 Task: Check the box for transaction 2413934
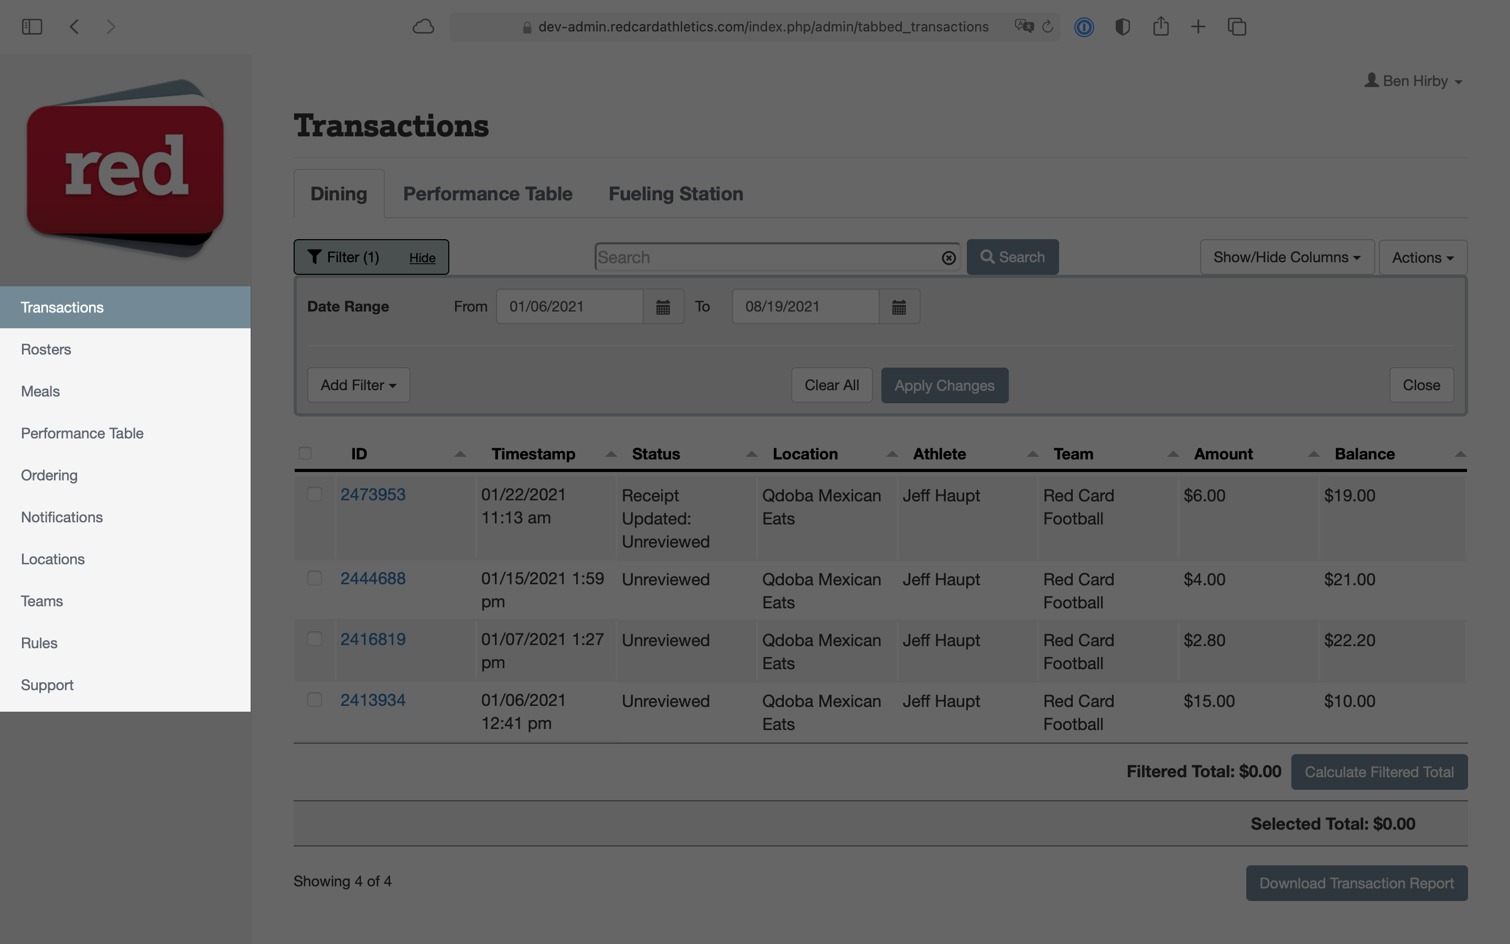click(315, 699)
